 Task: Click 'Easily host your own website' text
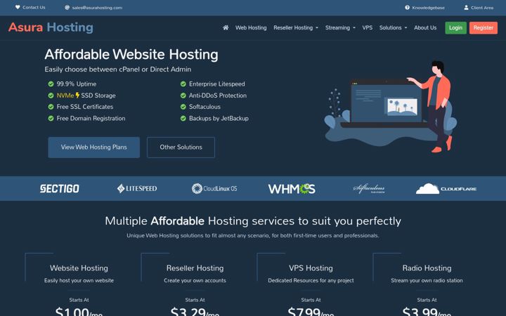(x=79, y=280)
